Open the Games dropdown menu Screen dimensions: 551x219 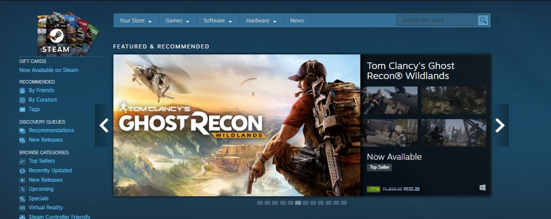tap(177, 21)
